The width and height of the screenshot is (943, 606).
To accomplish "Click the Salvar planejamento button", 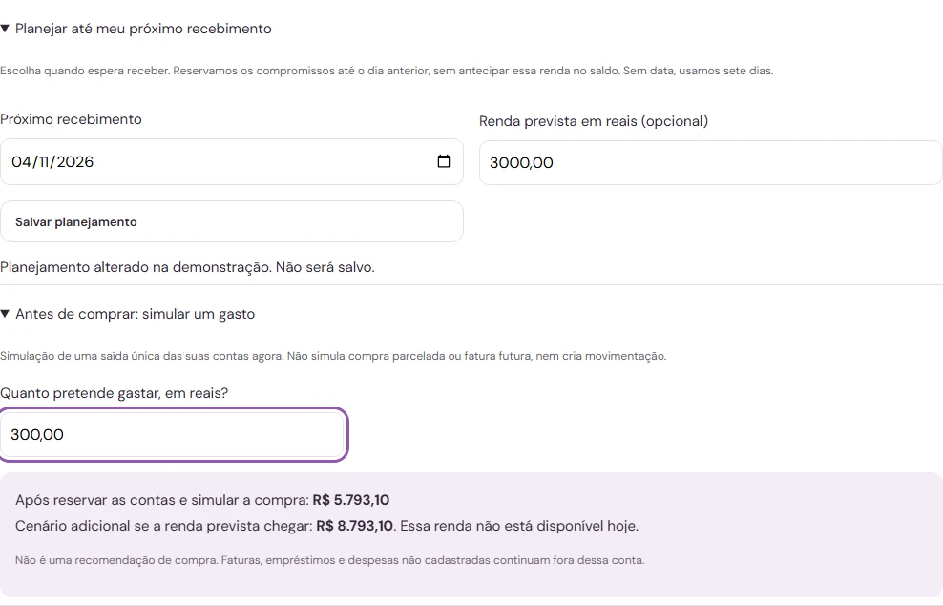I will 232,221.
